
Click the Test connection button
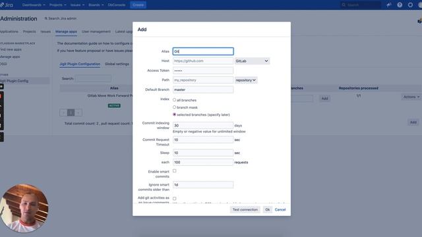tap(245, 209)
